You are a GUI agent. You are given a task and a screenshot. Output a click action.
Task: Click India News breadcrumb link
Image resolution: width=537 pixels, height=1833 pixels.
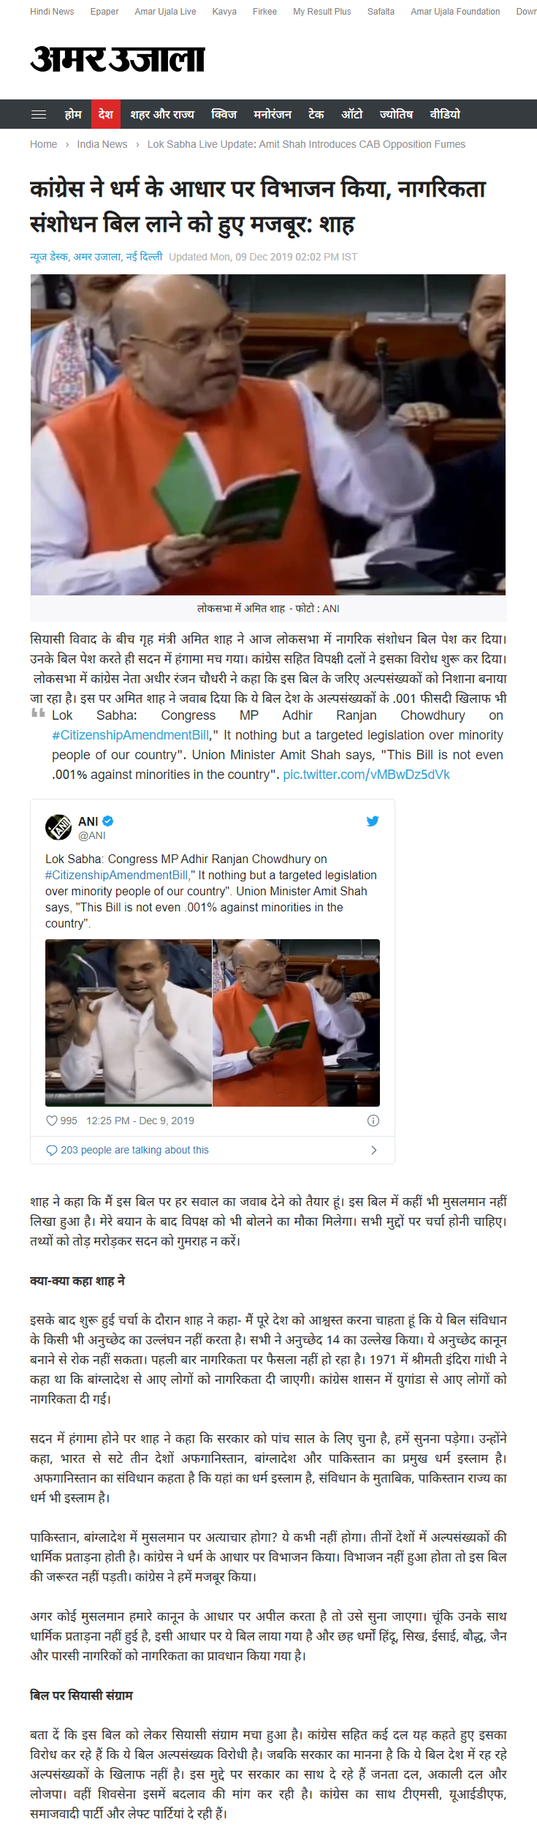[102, 144]
